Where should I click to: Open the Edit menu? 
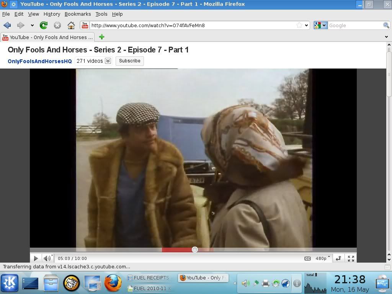(19, 14)
